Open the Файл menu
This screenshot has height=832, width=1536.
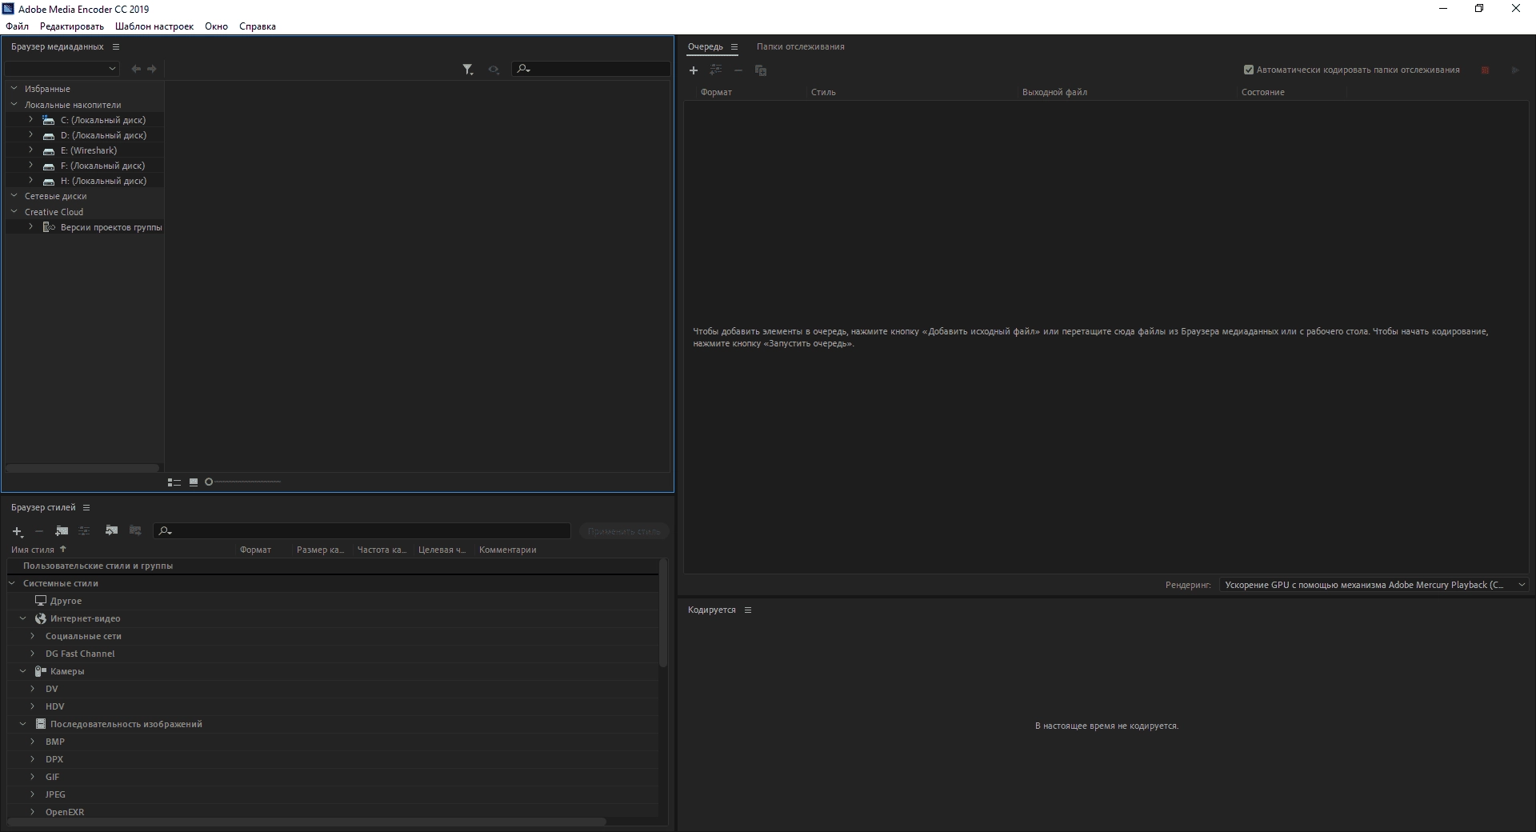[17, 26]
